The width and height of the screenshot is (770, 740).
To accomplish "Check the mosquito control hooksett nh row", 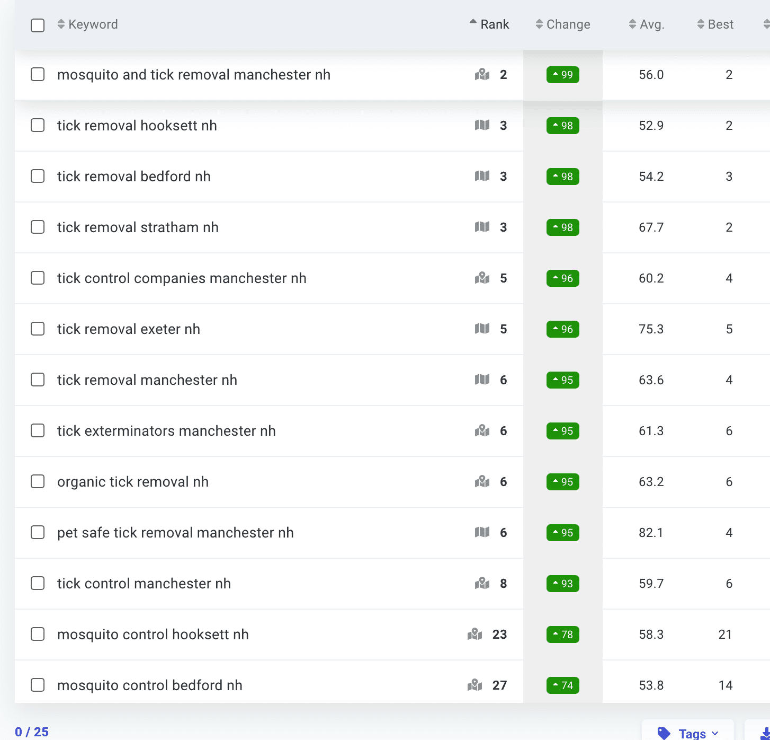I will [38, 634].
